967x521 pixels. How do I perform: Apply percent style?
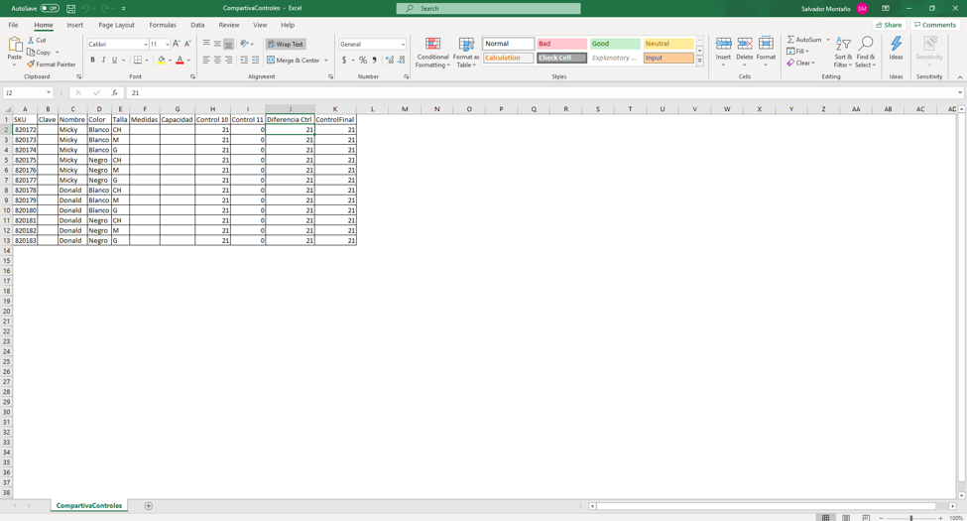click(x=363, y=61)
